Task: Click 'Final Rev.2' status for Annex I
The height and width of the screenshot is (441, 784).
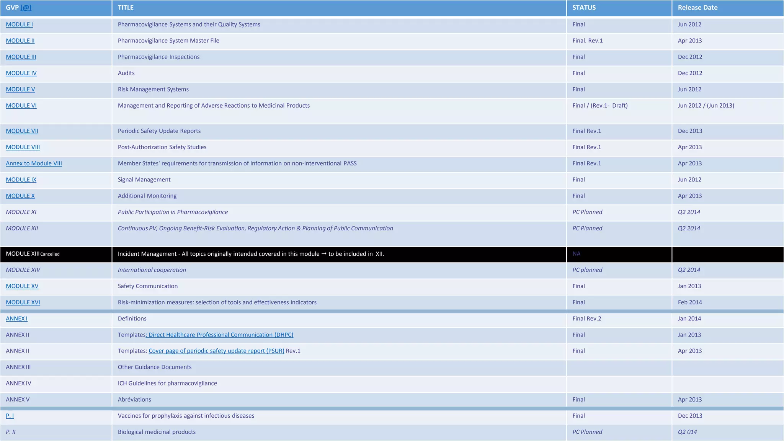Action: (587, 318)
